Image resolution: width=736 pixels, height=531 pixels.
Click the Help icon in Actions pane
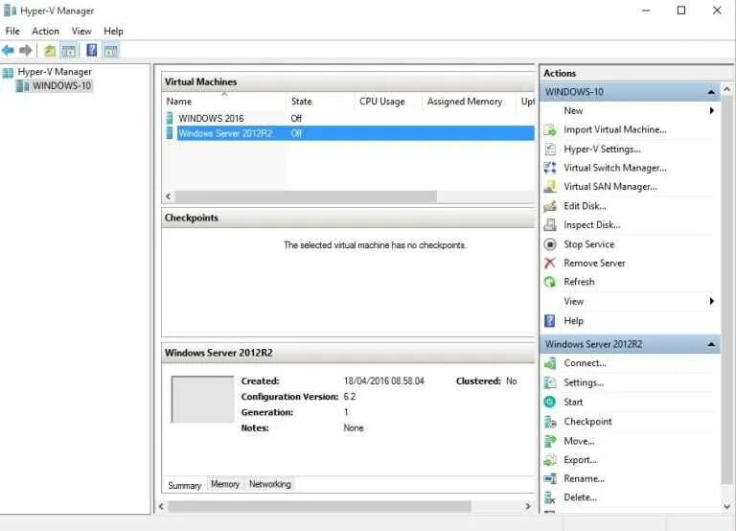click(x=550, y=321)
